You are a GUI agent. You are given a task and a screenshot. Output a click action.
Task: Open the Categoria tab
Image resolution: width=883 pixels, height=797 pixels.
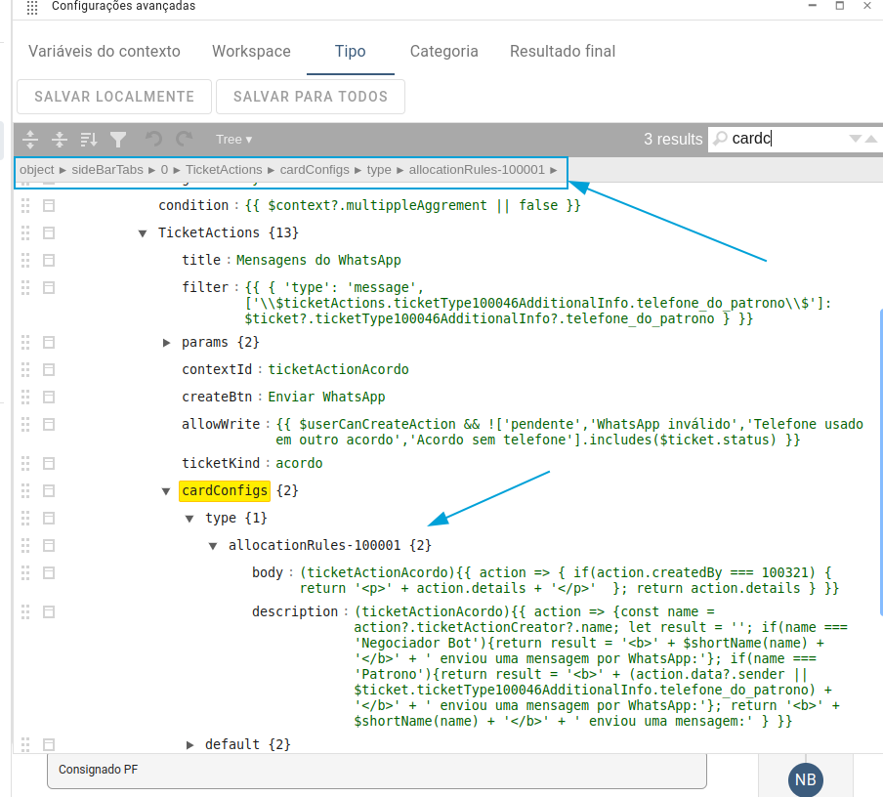[443, 51]
